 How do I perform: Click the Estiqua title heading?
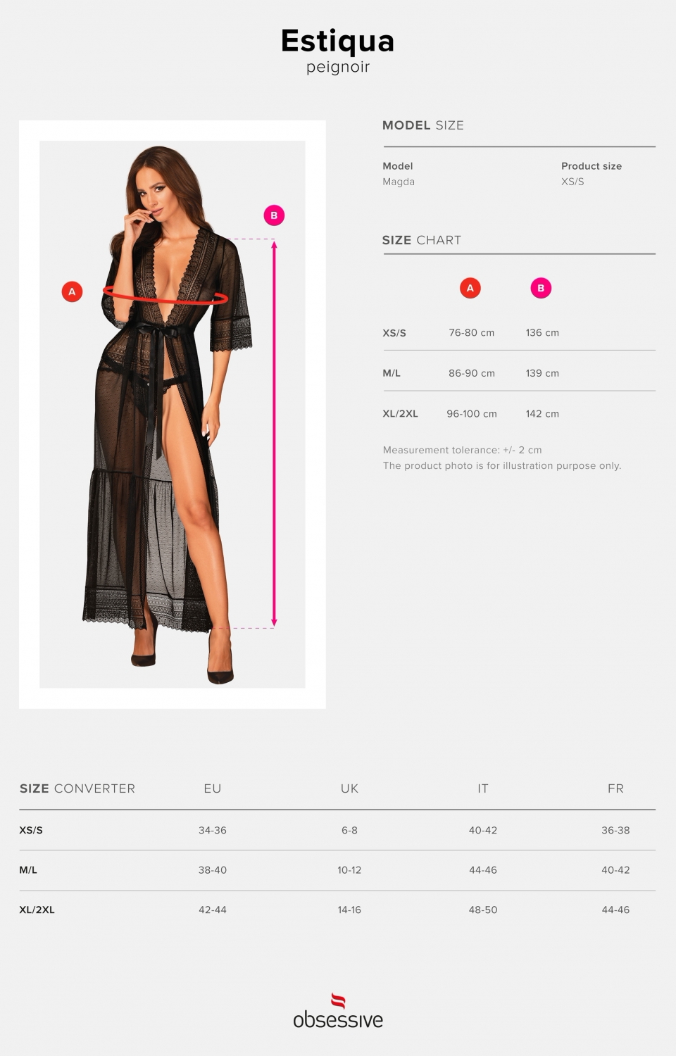[338, 41]
